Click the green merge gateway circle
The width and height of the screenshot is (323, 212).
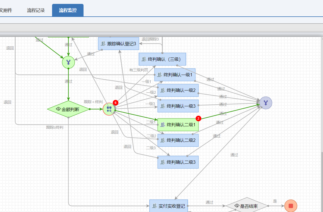coord(68,62)
